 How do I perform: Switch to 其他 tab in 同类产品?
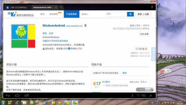[124, 73]
